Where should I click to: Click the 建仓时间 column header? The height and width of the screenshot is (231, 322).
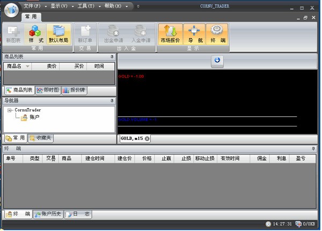pyautogui.click(x=98, y=158)
